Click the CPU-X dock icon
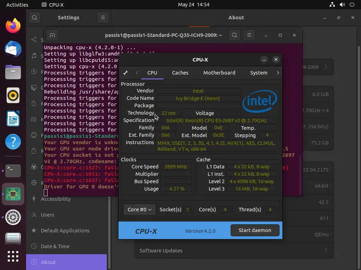 tap(13, 194)
